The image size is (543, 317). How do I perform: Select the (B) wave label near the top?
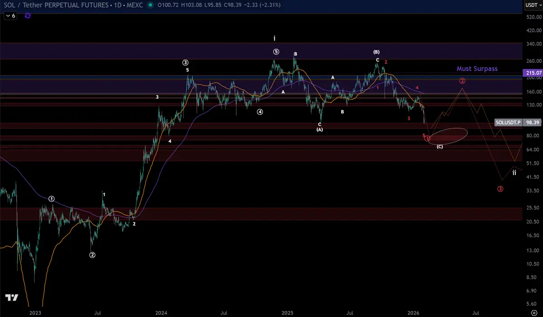(x=376, y=52)
